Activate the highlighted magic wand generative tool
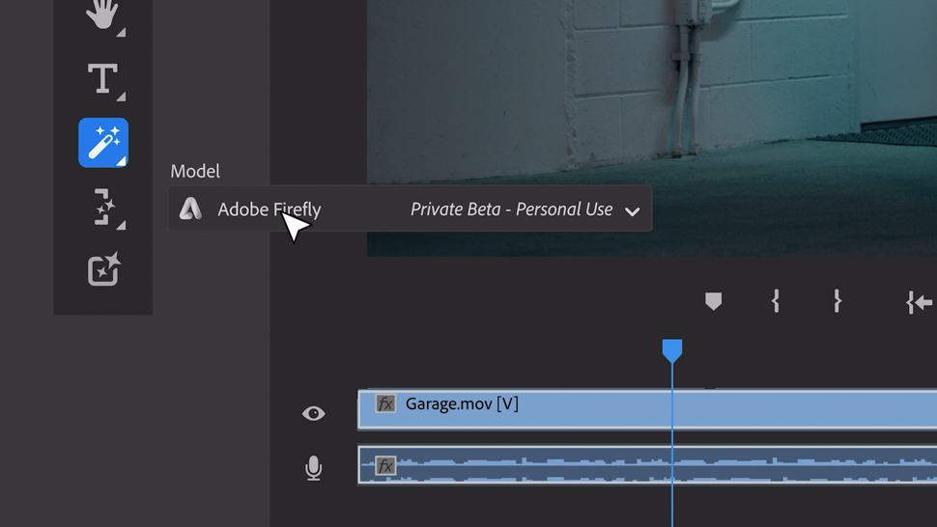Screen dimensions: 937x527 [103, 143]
